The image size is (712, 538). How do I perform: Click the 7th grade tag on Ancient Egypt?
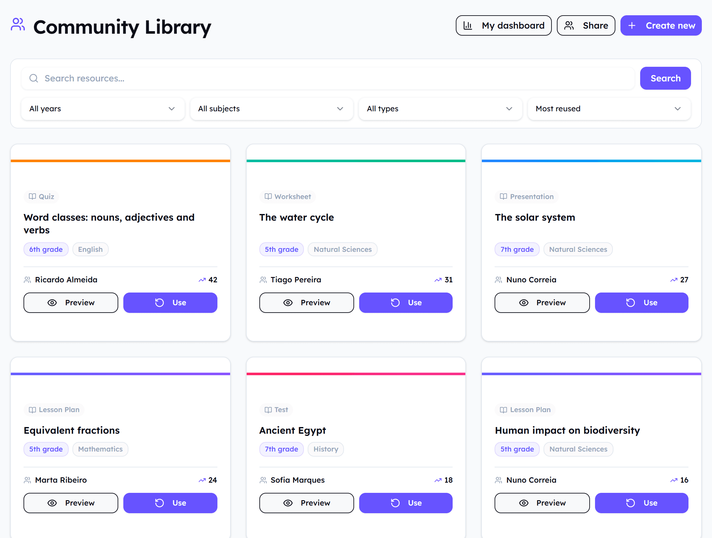point(281,449)
